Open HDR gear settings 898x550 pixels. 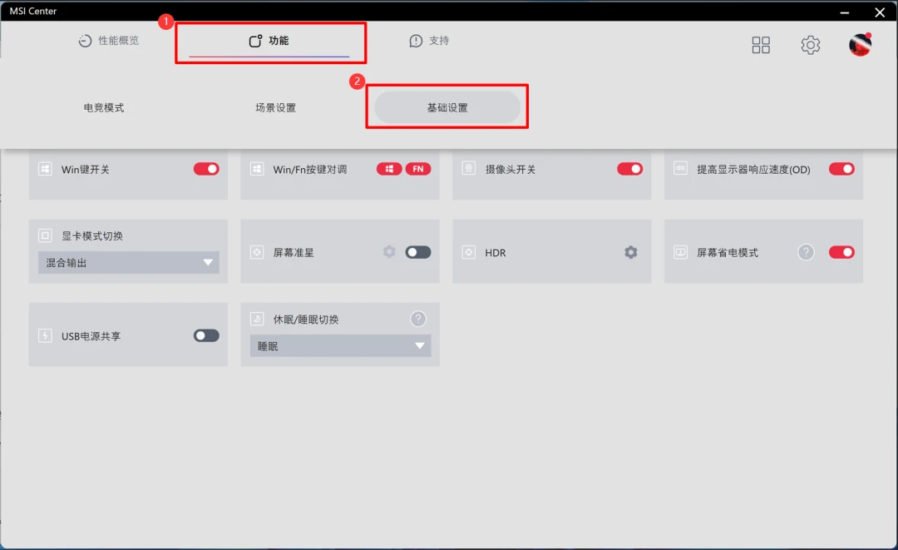point(630,252)
